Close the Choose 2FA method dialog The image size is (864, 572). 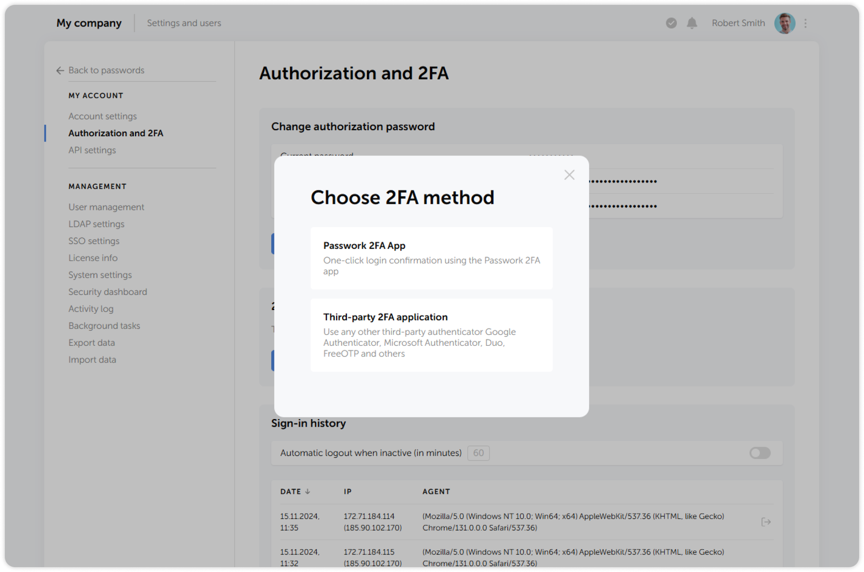coord(569,175)
